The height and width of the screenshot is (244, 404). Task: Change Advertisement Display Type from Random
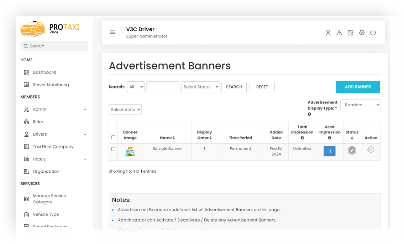pos(360,105)
